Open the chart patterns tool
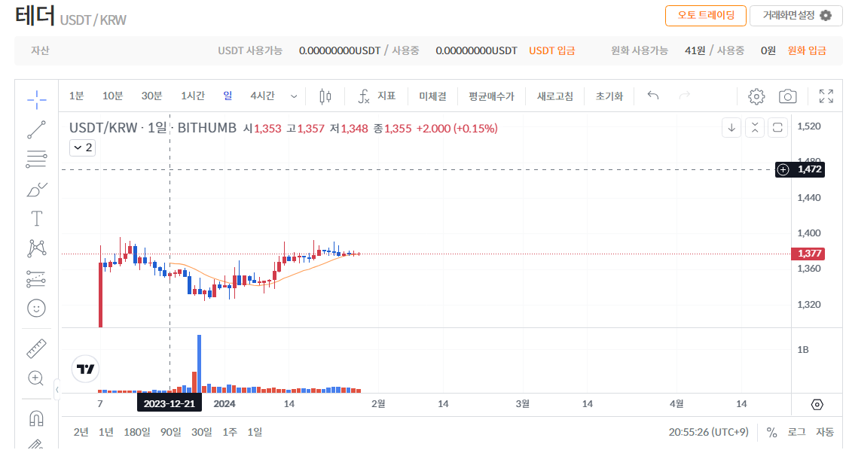Screen dimensions: 846x453 [x=37, y=248]
